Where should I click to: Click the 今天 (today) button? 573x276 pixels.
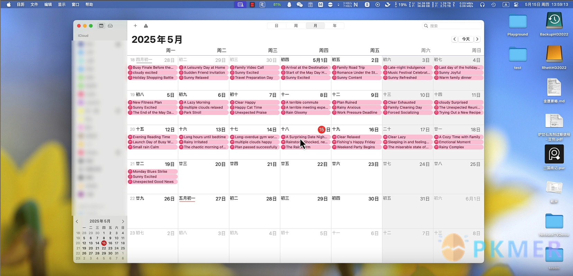466,39
